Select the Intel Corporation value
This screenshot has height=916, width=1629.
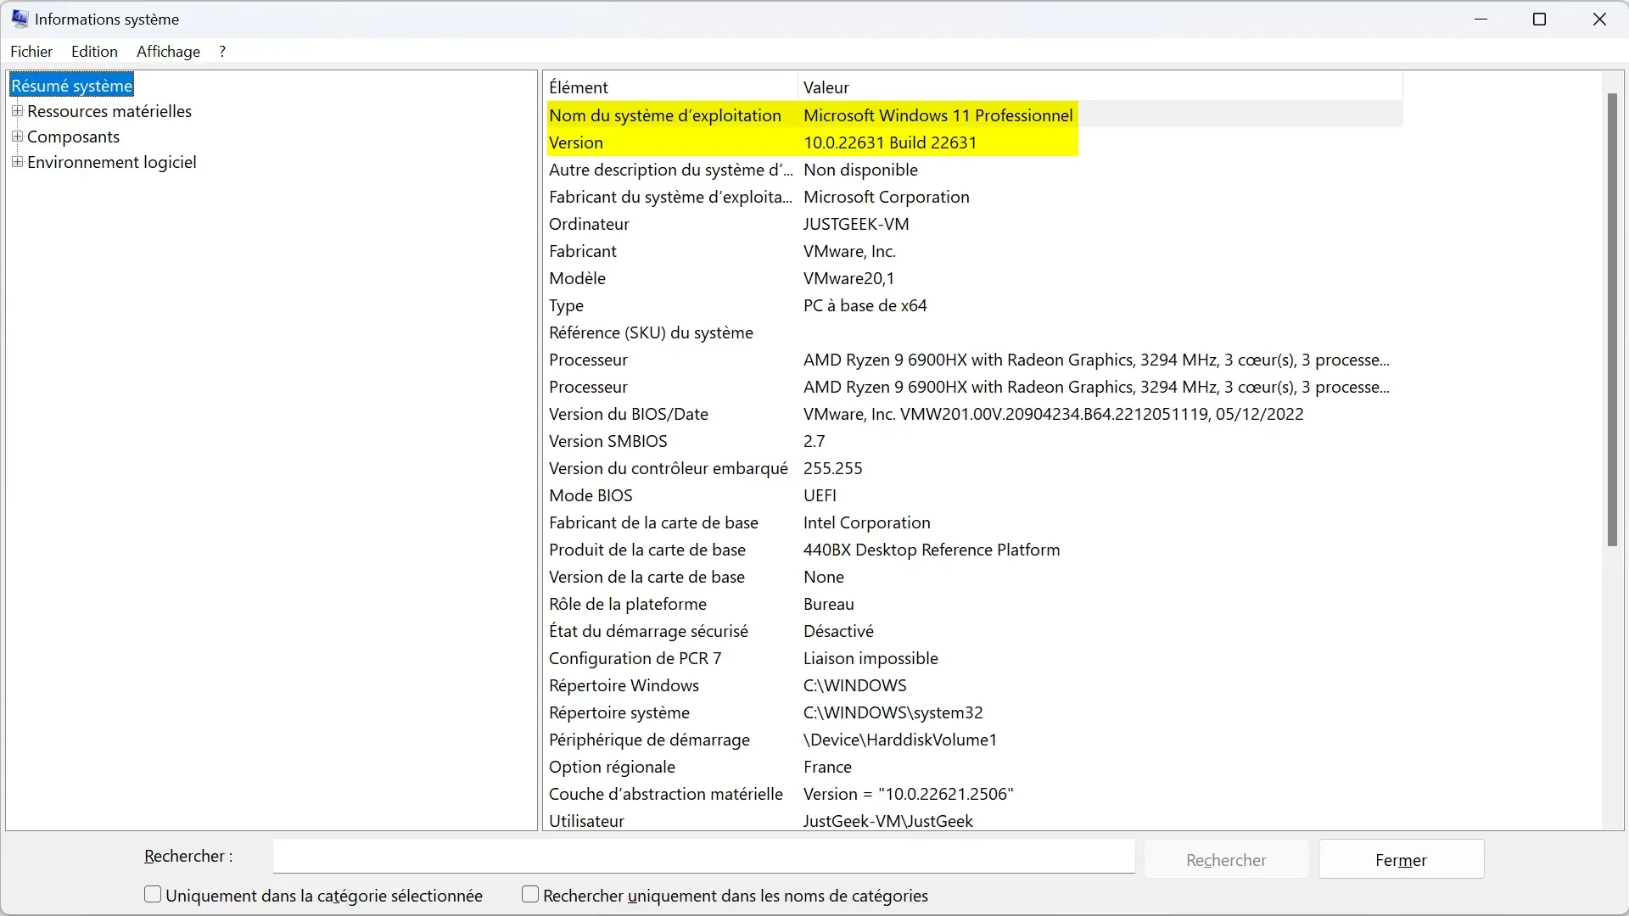(x=866, y=522)
